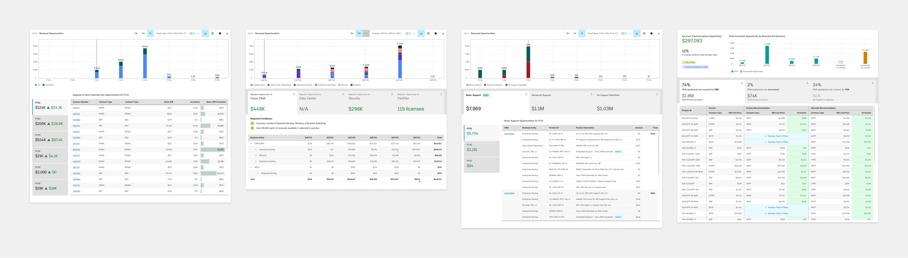Toggle Data Center Networking legend checkbox
The image size is (908, 258).
coord(268,85)
